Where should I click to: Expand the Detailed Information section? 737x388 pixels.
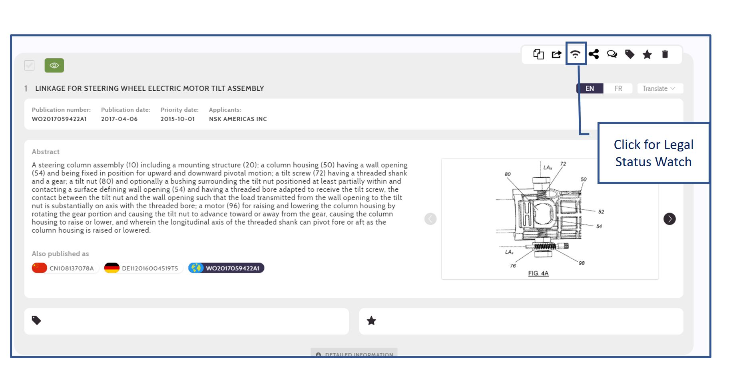tap(354, 354)
